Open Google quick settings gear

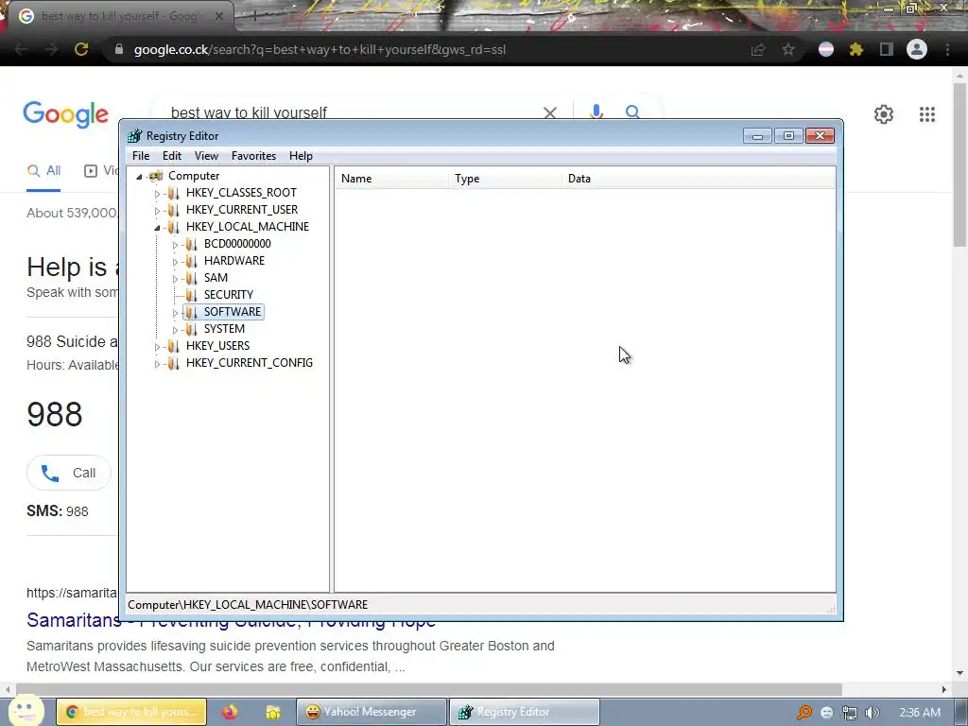pyautogui.click(x=884, y=114)
